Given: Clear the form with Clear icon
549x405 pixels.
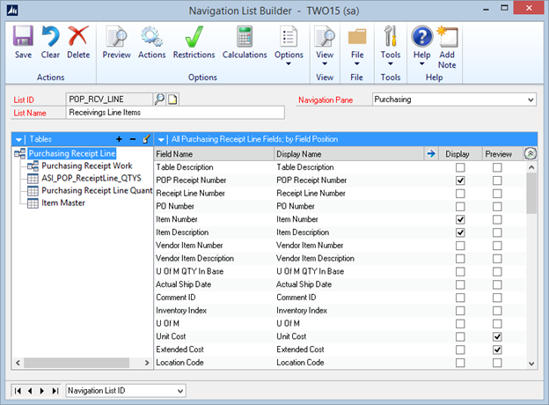Looking at the screenshot, I should click(50, 41).
